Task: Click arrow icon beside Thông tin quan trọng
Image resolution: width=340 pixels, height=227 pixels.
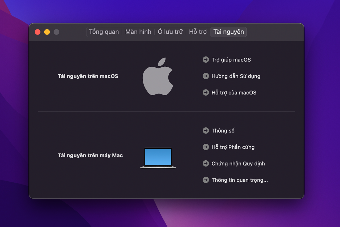Action: 206,180
